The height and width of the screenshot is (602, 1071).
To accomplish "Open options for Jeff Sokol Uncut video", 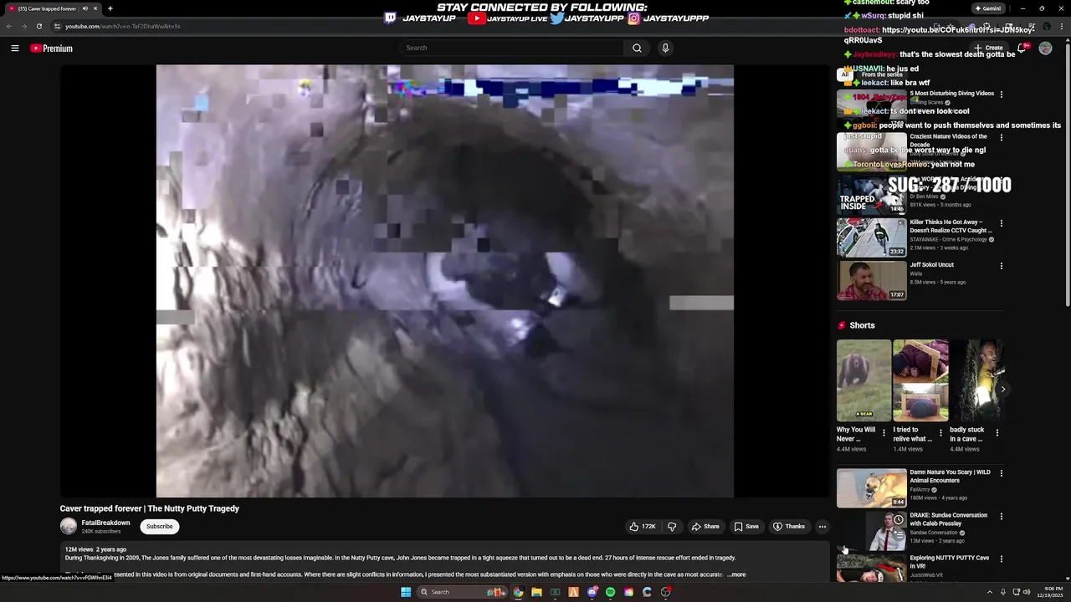I will [x=1001, y=266].
